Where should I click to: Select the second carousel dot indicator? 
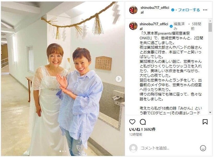63,151
